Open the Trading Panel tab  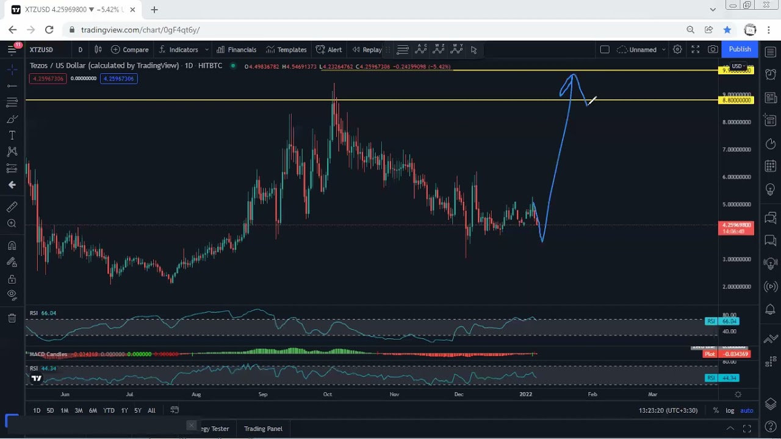tap(263, 429)
